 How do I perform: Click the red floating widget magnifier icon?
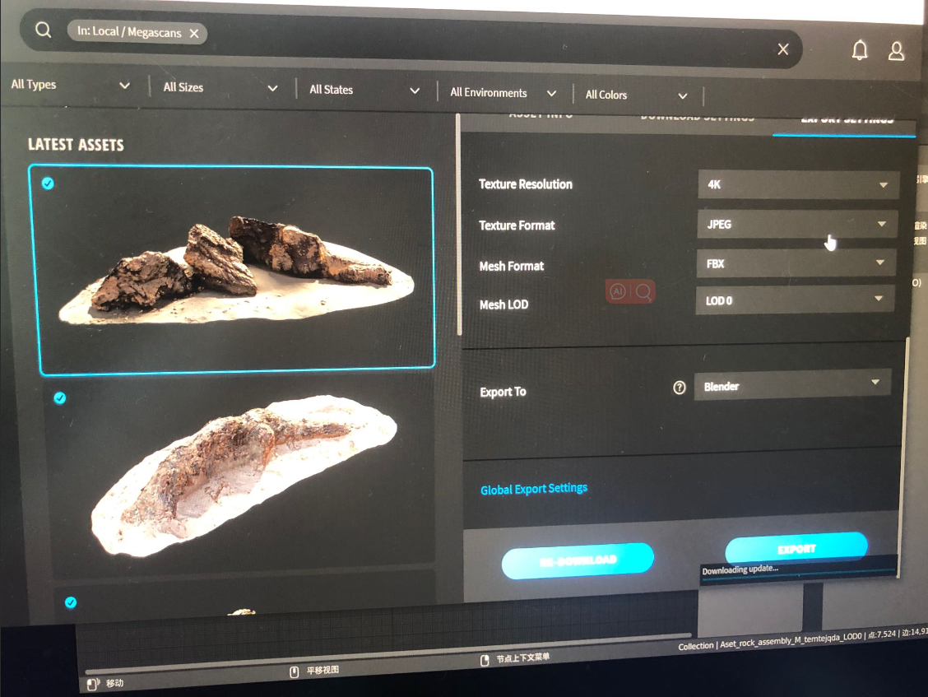point(643,291)
